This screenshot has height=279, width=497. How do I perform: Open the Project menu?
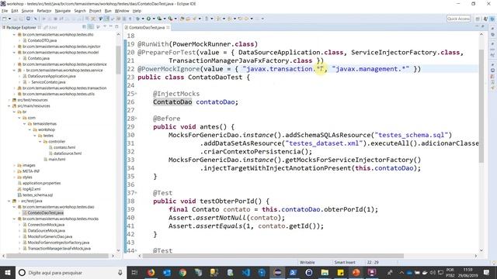[x=95, y=11]
